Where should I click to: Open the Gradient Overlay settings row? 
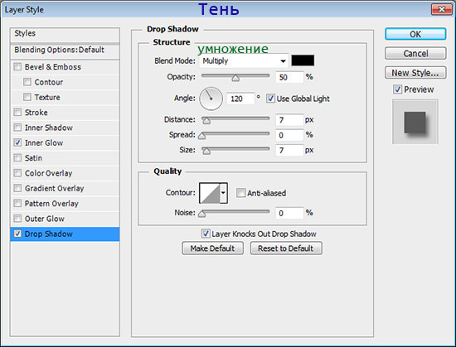click(65, 188)
